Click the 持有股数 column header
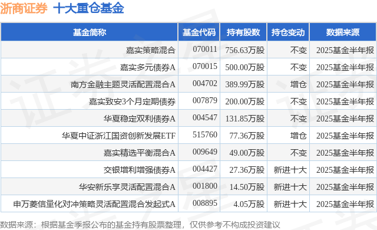The height and width of the screenshot is (230, 377). click(x=243, y=32)
